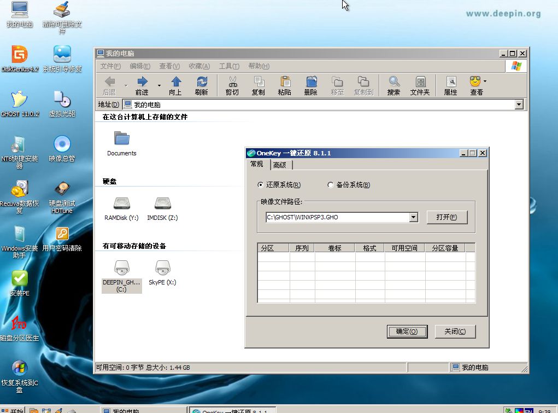Select IMDISK (Z:) drive
This screenshot has width=558, height=413.
click(163, 208)
